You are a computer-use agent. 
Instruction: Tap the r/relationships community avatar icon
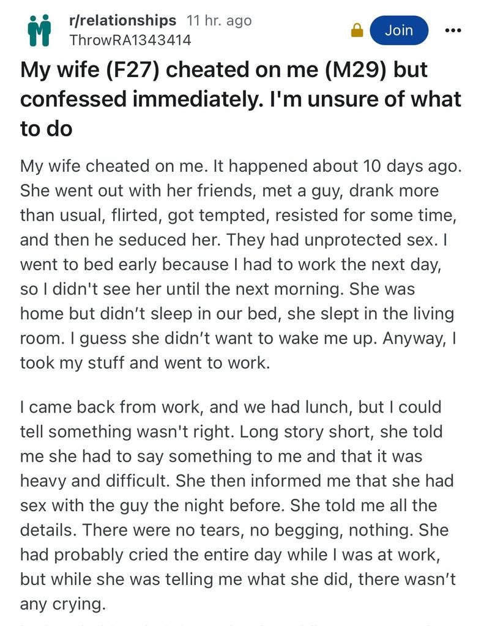(39, 30)
